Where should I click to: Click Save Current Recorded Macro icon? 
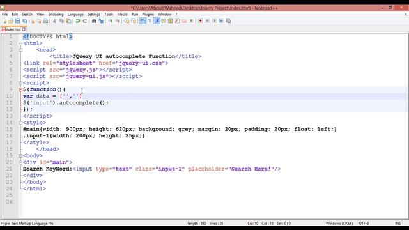(228, 21)
